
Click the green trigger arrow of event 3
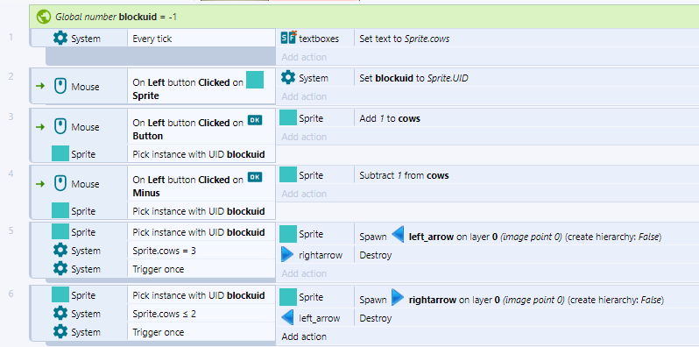40,127
